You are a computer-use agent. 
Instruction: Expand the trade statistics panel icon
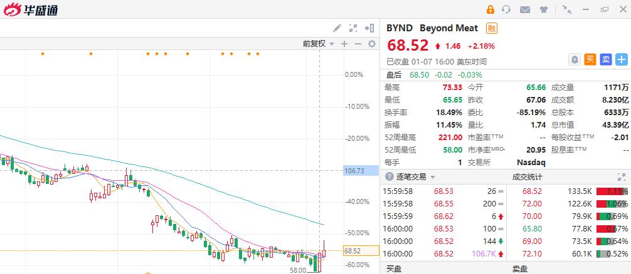coord(621,177)
